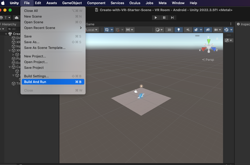Open the Unity application menu

(x=14, y=3)
